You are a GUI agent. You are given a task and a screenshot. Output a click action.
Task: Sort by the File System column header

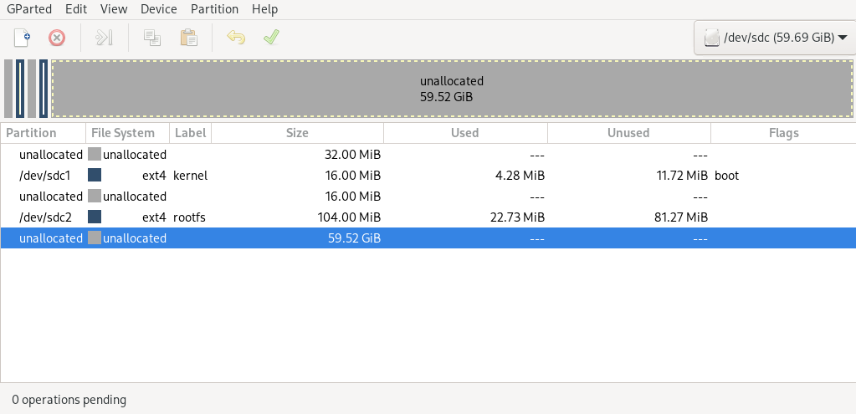click(x=128, y=133)
